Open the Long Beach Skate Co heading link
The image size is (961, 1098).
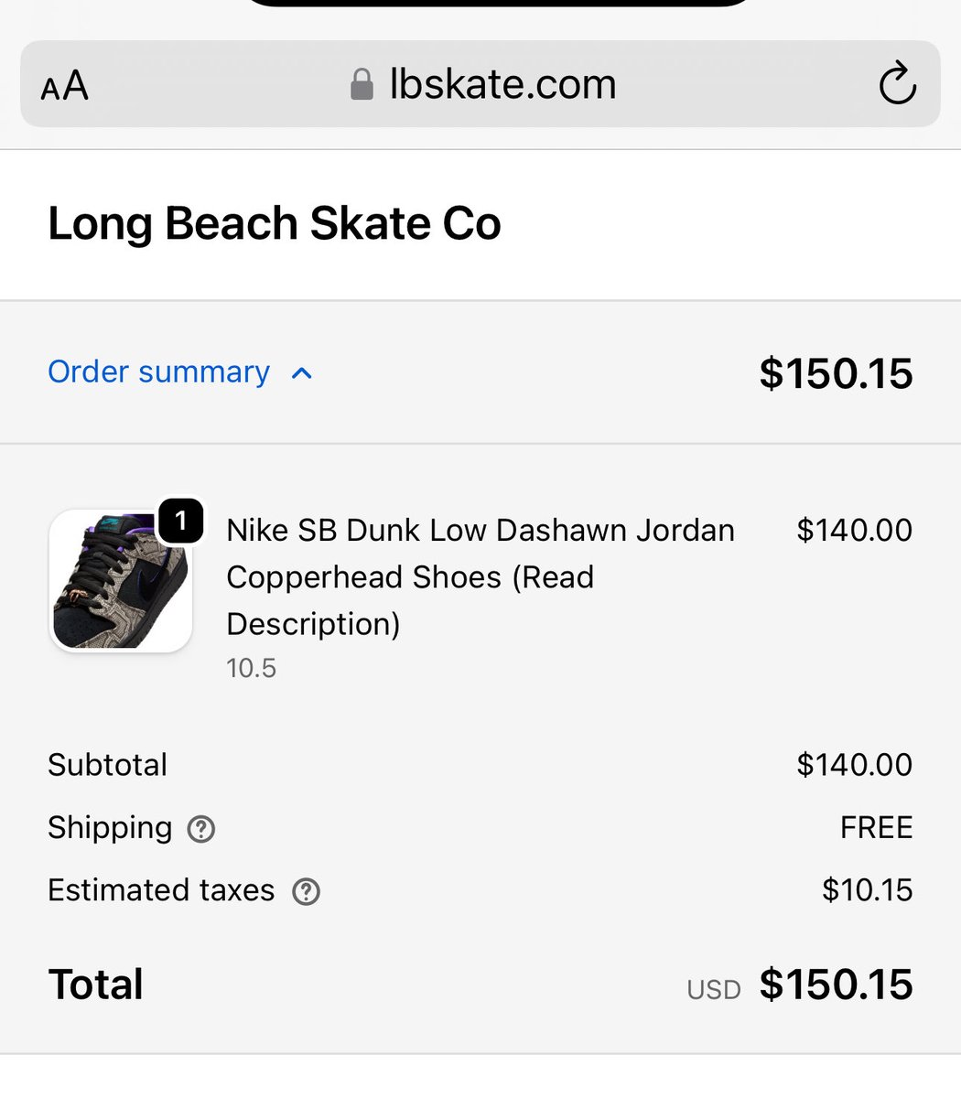(275, 223)
